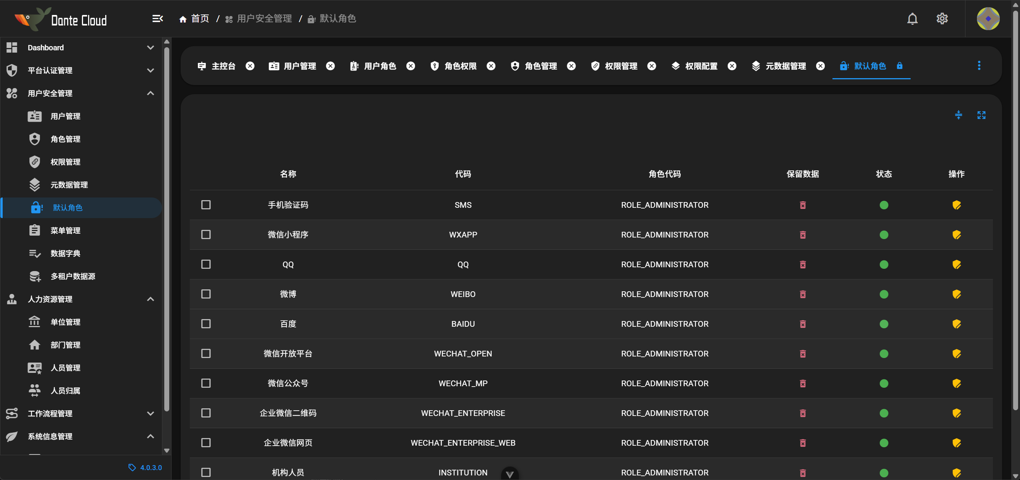Close the 角色权限 tab with its X icon

click(x=491, y=66)
